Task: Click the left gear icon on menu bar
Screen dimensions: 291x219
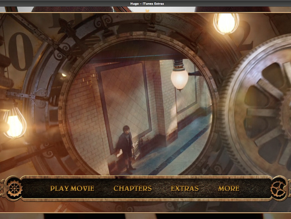Action: coord(14,188)
